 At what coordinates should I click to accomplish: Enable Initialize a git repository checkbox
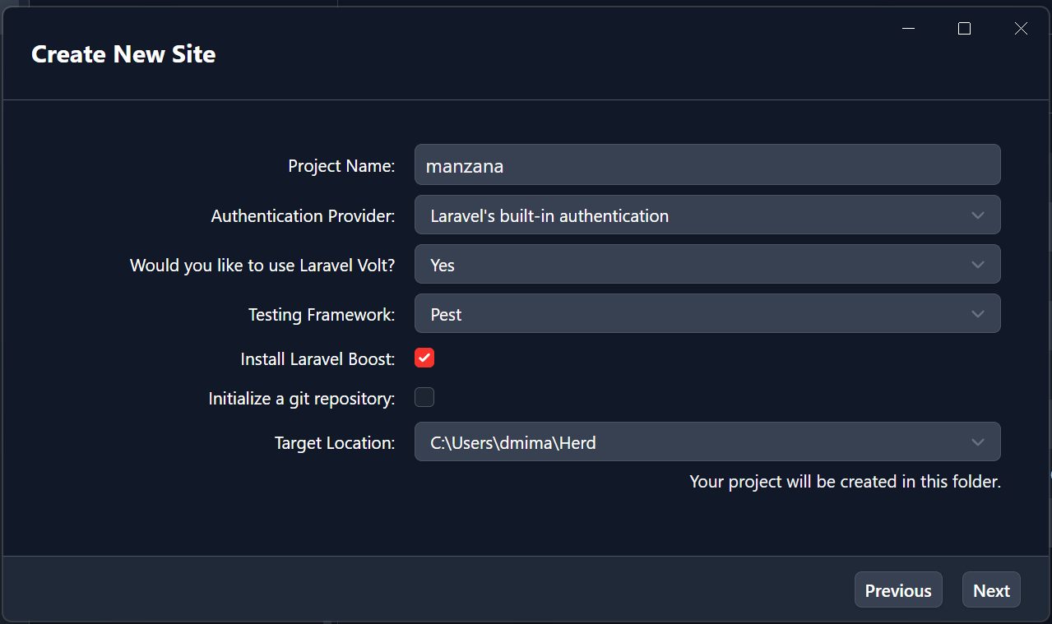coord(424,397)
